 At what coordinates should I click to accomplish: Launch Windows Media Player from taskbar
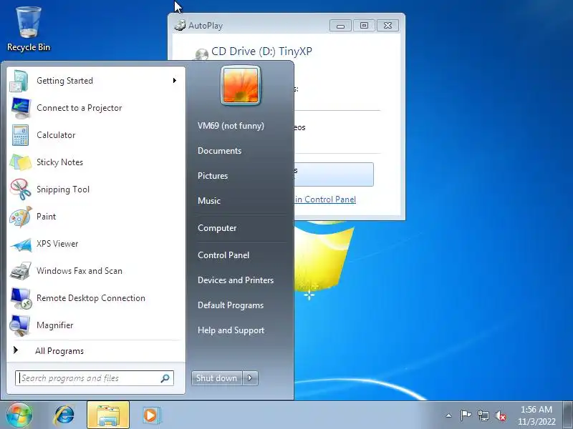[150, 415]
